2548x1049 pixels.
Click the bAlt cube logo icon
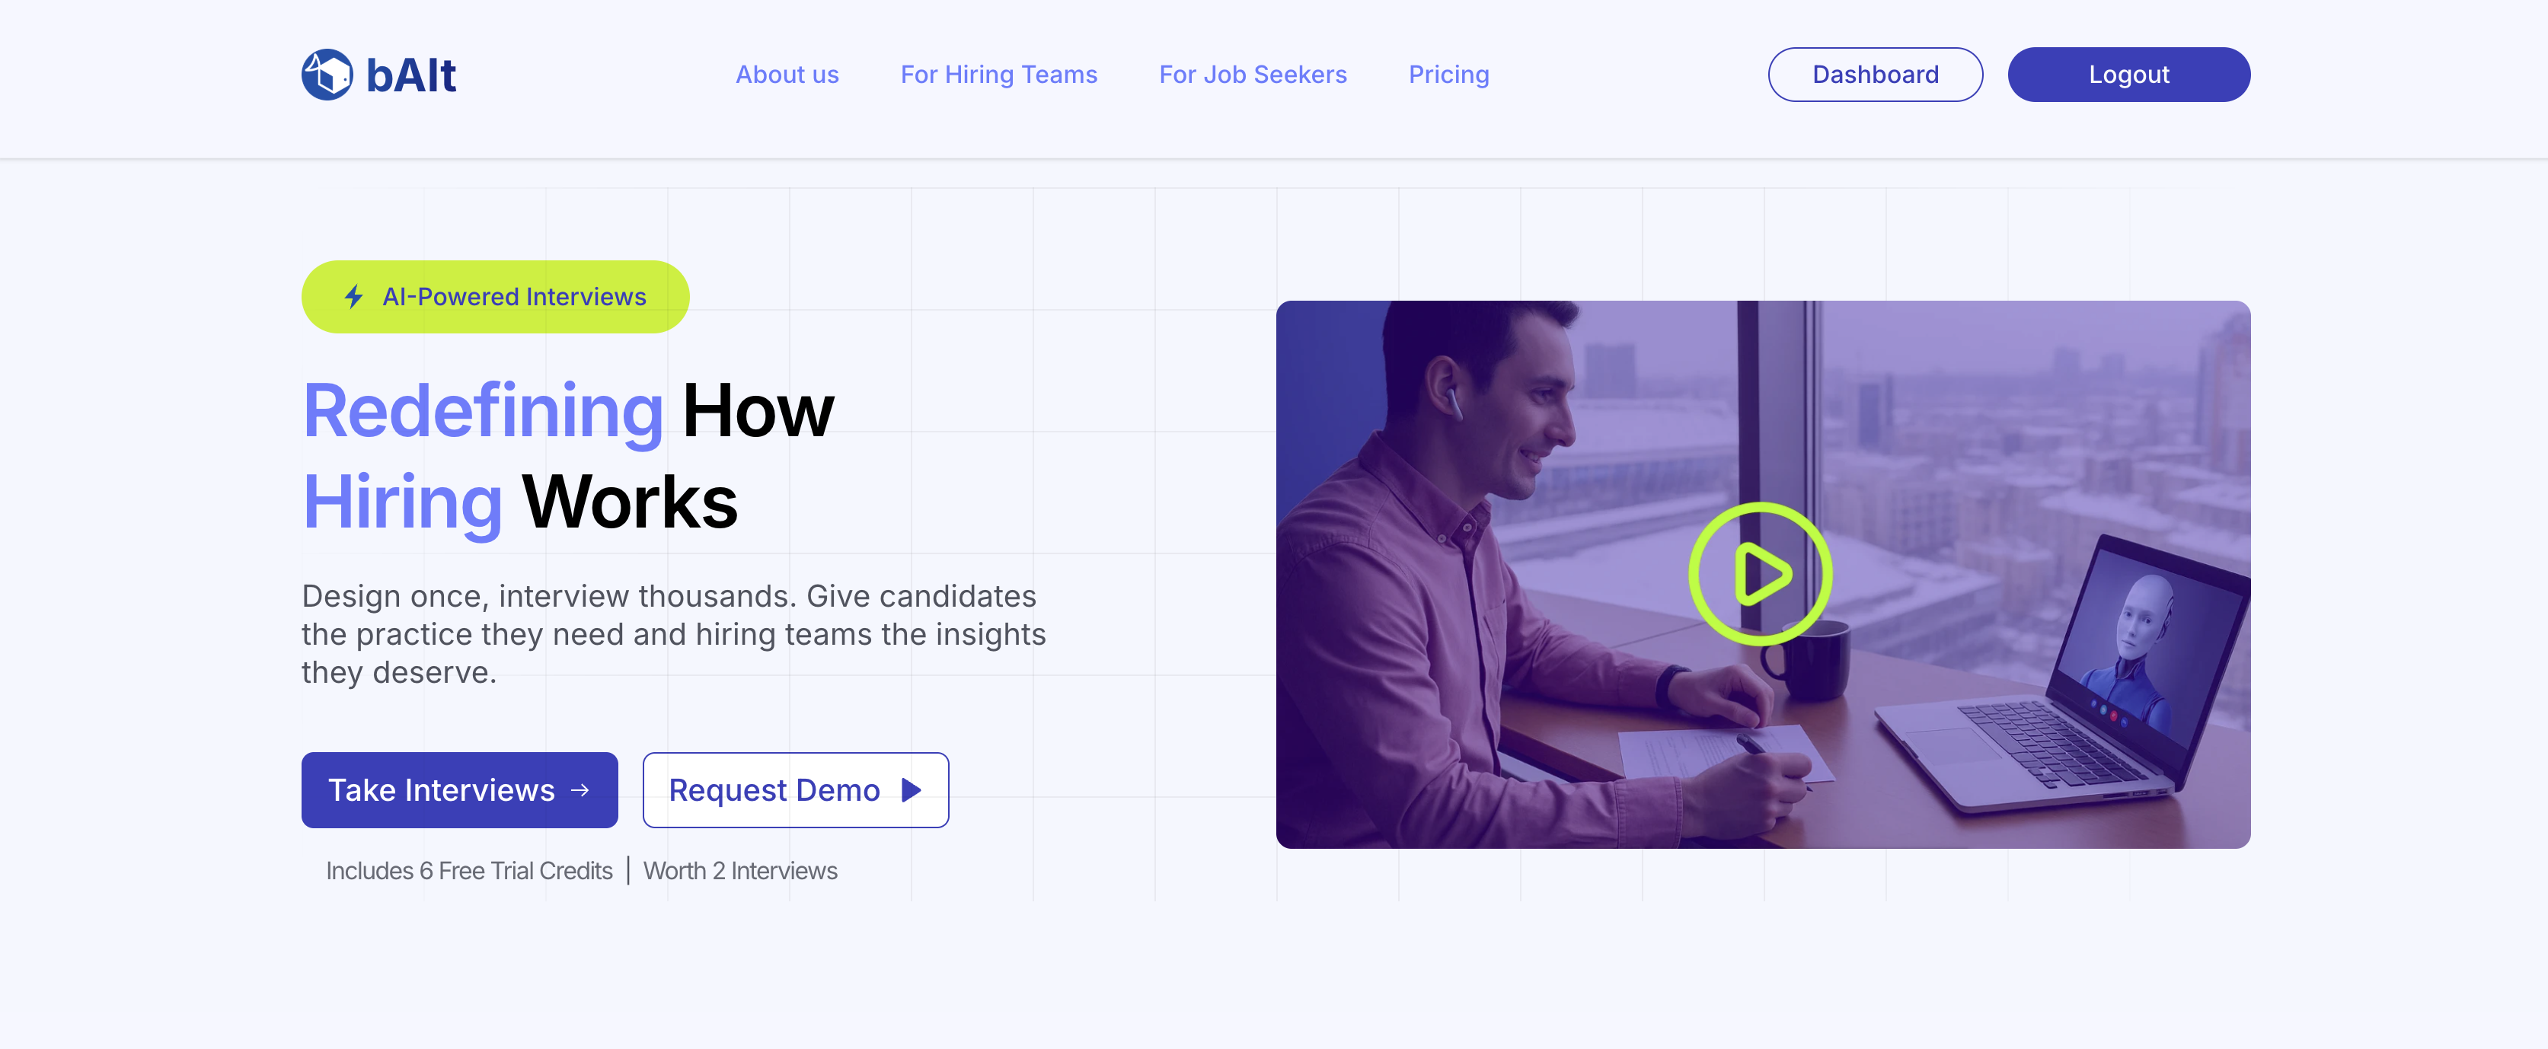tap(327, 73)
